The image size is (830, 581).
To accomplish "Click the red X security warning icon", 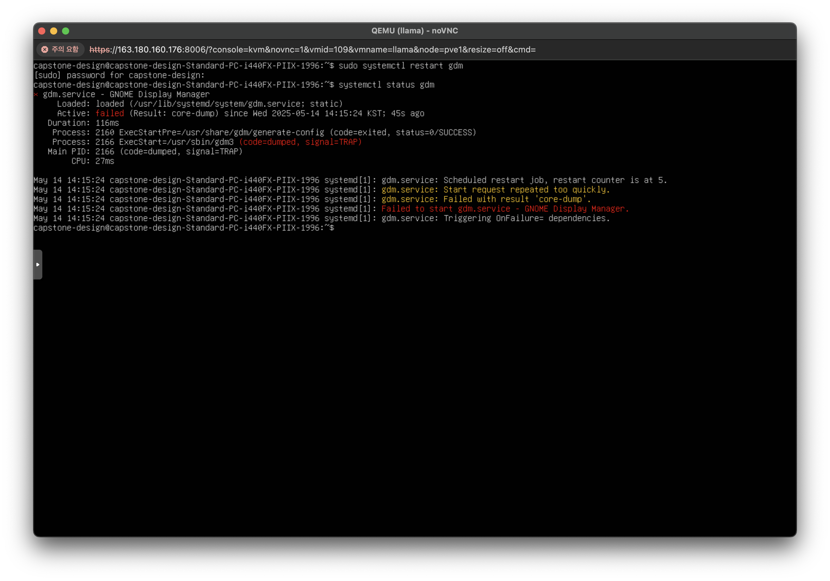I will pyautogui.click(x=45, y=49).
